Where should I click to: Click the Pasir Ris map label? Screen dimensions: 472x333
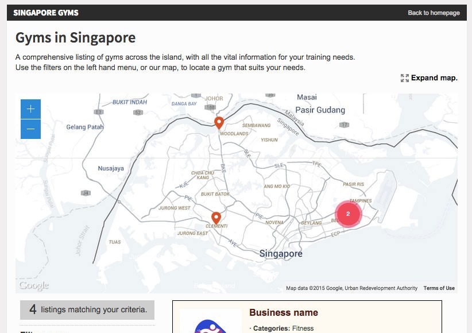(x=353, y=184)
